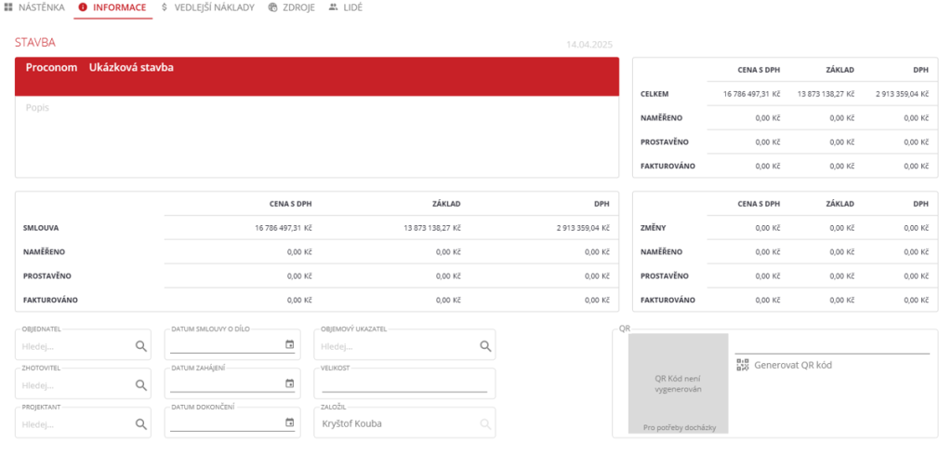Viewport: 952px width, 456px height.
Task: Click the magnifier icon in Založil field
Action: tap(485, 423)
